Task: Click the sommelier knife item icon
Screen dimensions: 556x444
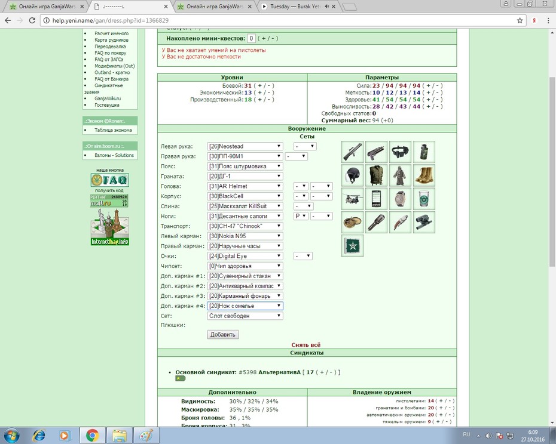Action: [400, 222]
